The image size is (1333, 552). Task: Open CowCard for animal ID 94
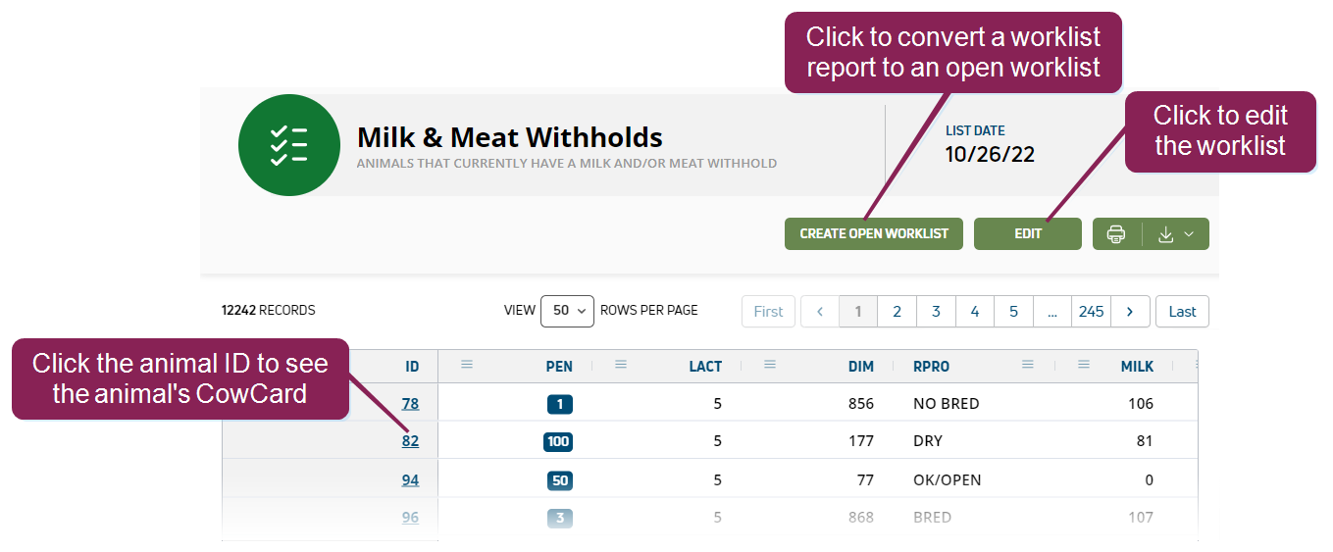point(410,479)
